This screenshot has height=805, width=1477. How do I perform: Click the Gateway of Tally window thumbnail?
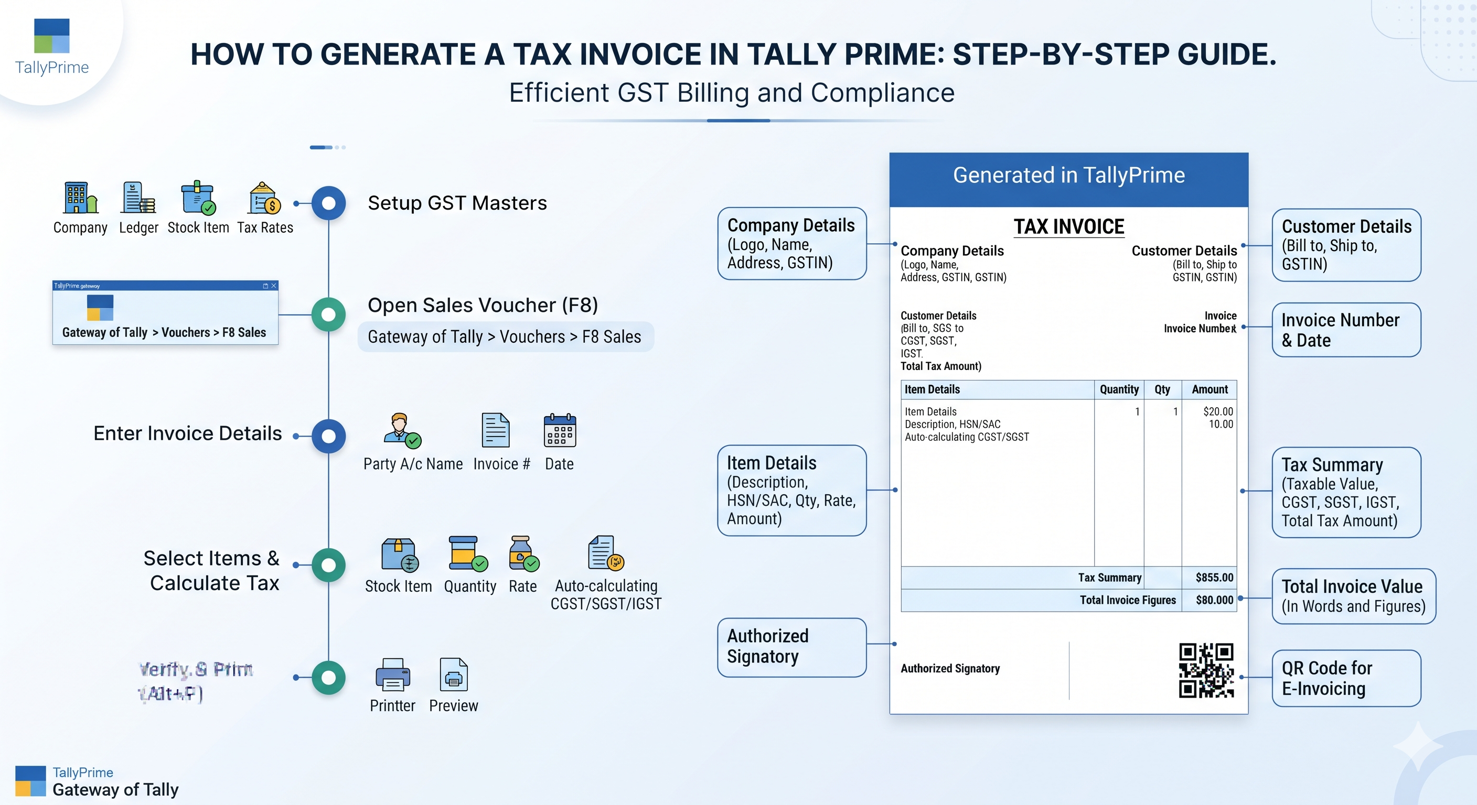pyautogui.click(x=165, y=312)
